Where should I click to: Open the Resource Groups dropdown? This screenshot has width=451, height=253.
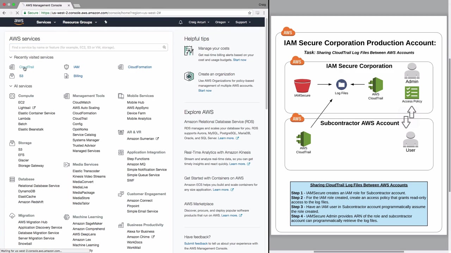point(80,22)
